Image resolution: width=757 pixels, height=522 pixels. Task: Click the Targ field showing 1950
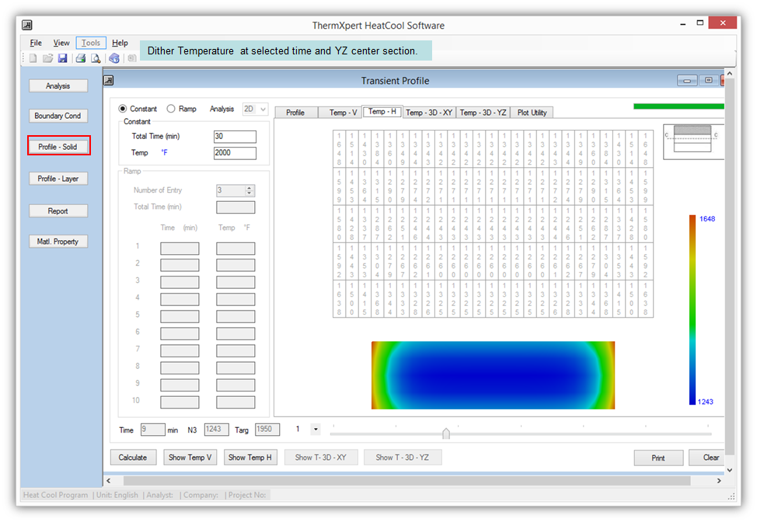pos(267,429)
